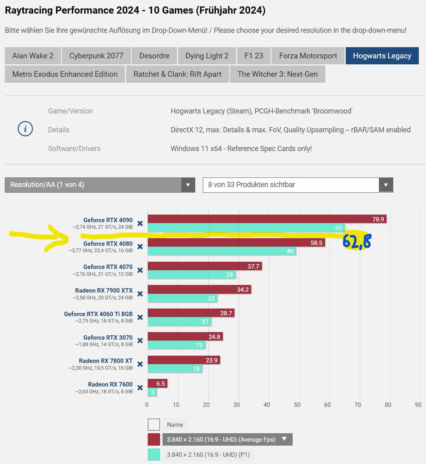Remove Radeon RX 7900 XTX with its X icon
Image resolution: width=426 pixels, height=464 pixels.
[140, 294]
